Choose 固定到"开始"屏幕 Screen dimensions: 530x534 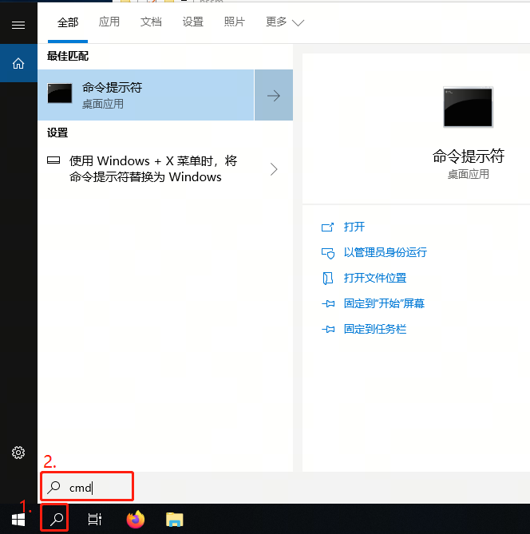pos(384,303)
